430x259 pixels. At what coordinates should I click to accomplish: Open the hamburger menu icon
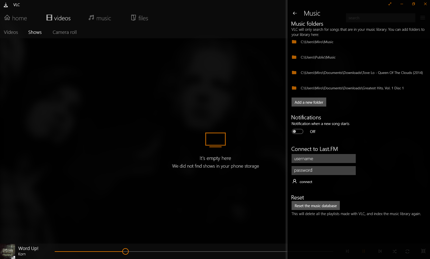[423, 18]
